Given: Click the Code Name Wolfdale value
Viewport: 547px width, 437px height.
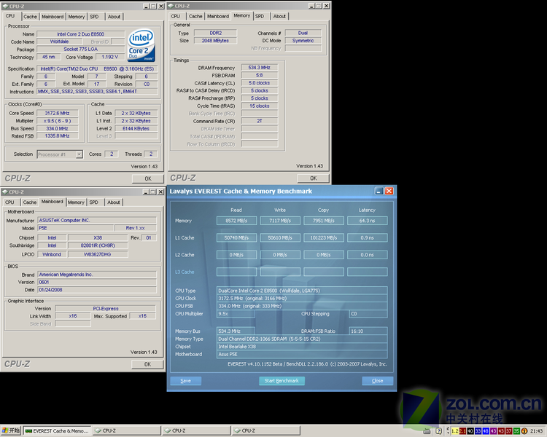Looking at the screenshot, I should [59, 42].
